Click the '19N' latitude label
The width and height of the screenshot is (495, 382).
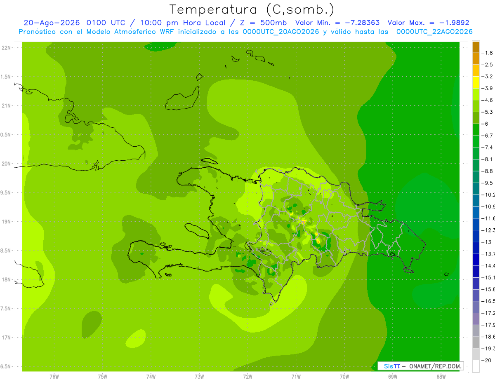[x=6, y=222]
